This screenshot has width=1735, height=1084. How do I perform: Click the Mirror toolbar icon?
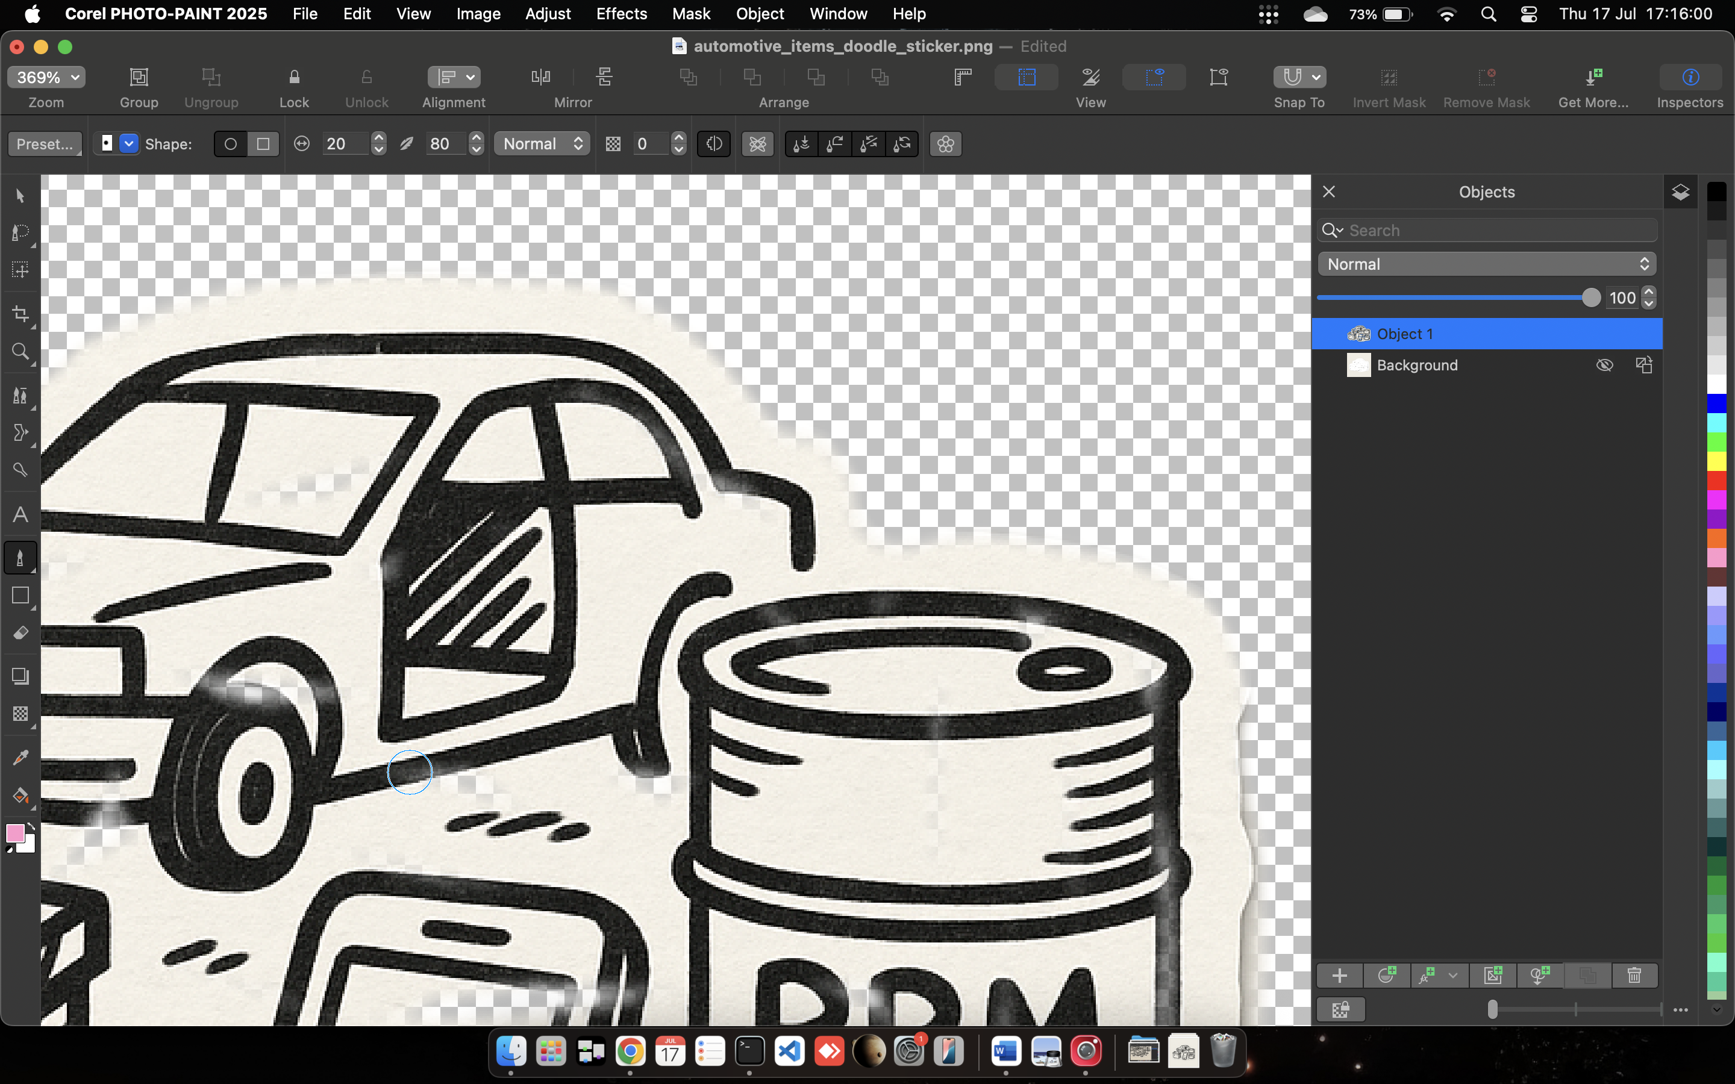click(x=542, y=78)
